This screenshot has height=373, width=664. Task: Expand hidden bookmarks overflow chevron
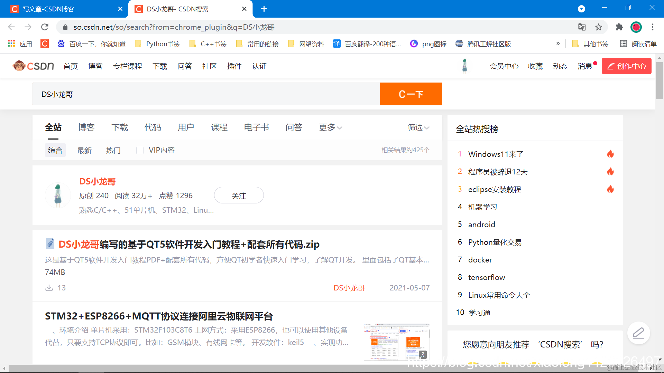pos(558,44)
